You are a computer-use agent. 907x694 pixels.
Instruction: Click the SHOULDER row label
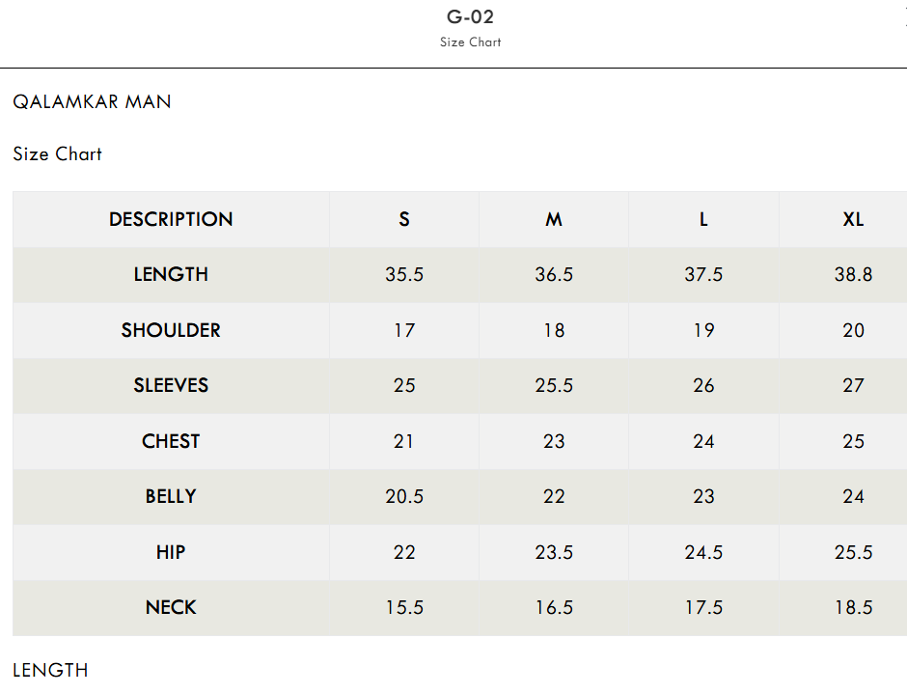171,330
